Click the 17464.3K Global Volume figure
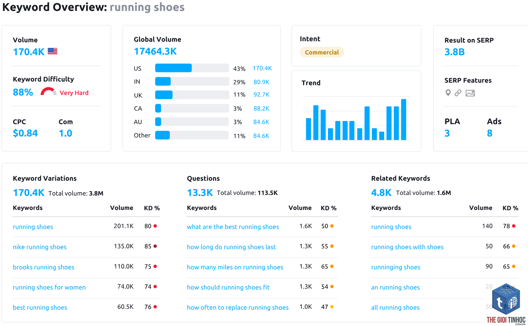 155,51
